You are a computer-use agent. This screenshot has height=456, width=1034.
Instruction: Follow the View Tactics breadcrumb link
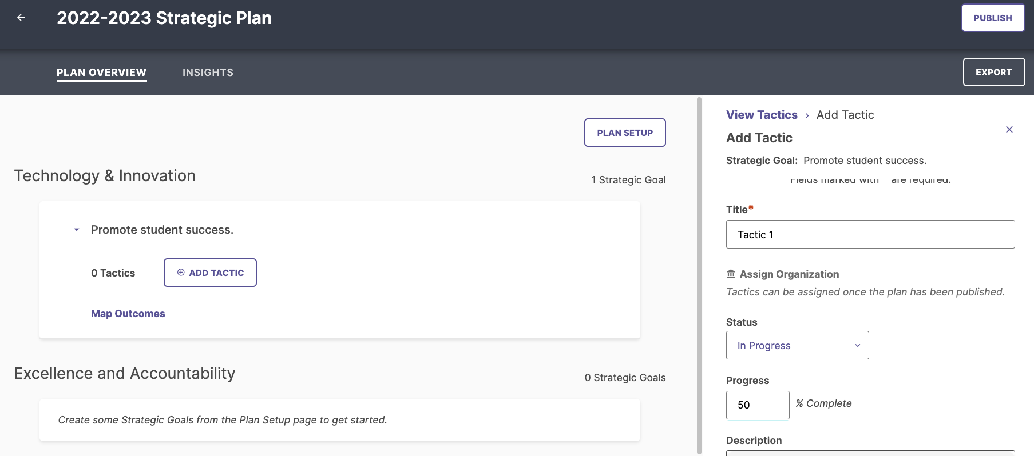point(762,115)
